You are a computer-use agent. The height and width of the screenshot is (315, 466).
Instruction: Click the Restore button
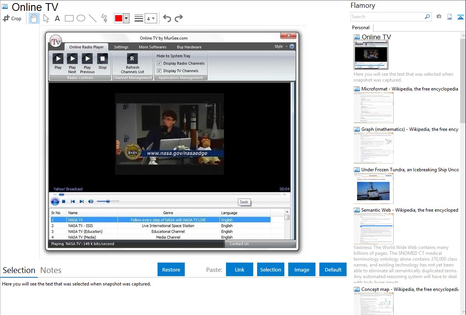coord(171,270)
